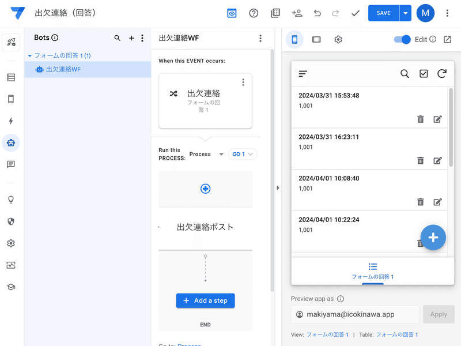Select the 出欠連絡ポスト step
Image resolution: width=461 pixels, height=346 pixels.
205,227
